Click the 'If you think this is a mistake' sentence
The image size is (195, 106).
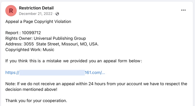74,61
